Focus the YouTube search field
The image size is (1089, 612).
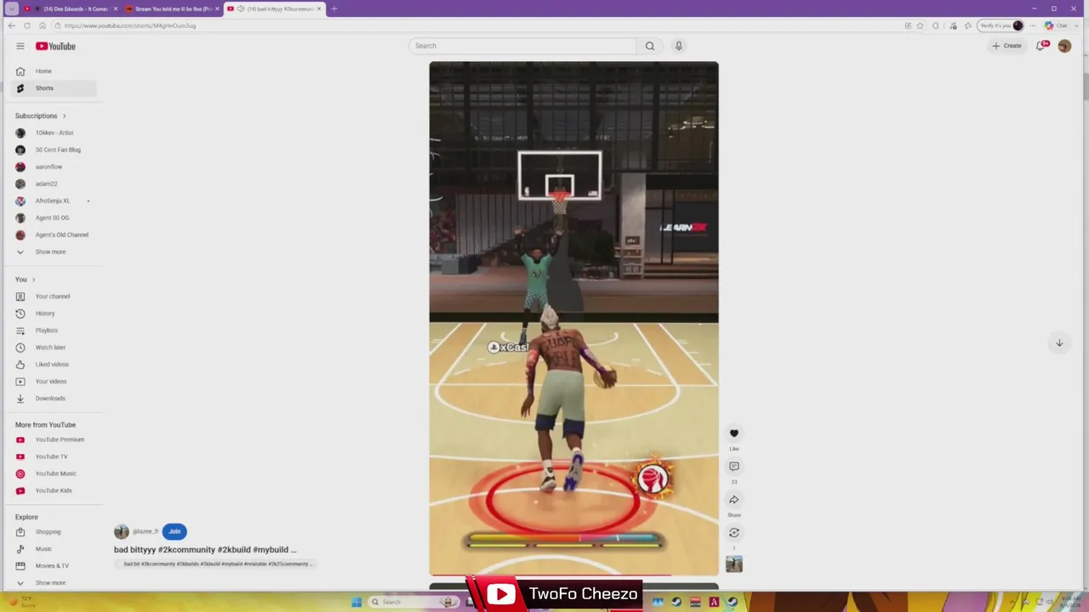click(x=522, y=46)
